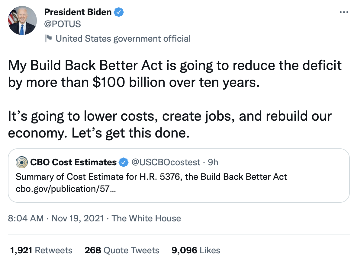Click the 9h timestamp on quoted tweet
This screenshot has width=357, height=263.
coord(213,162)
